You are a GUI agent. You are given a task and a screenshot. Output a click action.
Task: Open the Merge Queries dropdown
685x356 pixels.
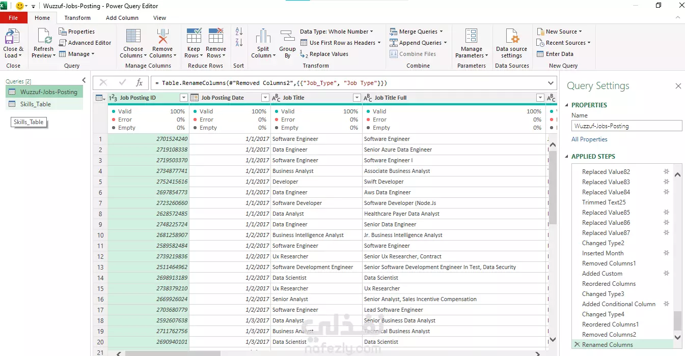(416, 32)
